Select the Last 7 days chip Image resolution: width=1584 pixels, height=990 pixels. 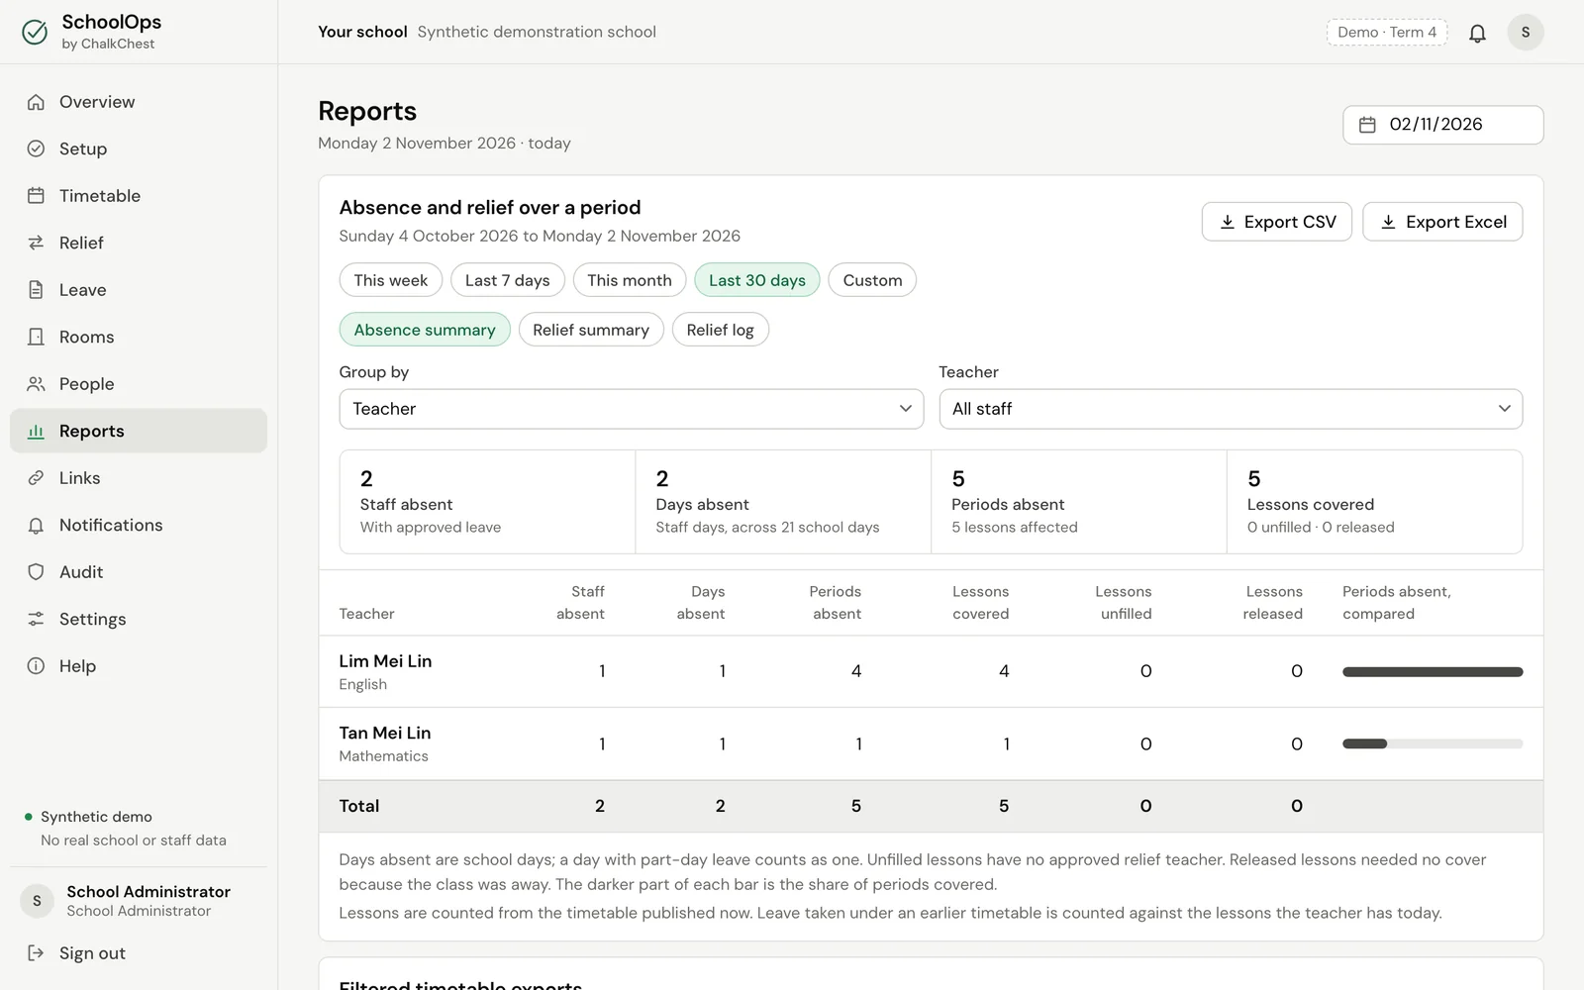pyautogui.click(x=507, y=280)
